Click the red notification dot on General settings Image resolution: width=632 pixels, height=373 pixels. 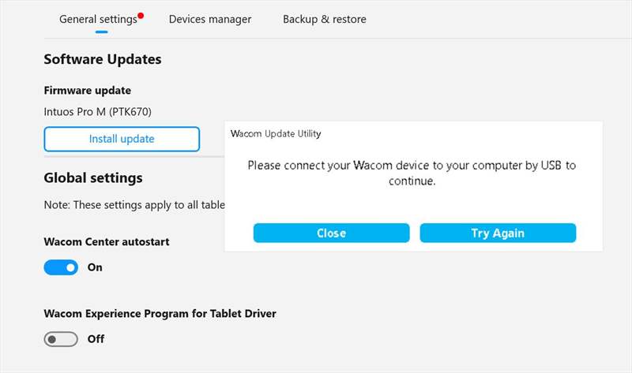tap(141, 16)
